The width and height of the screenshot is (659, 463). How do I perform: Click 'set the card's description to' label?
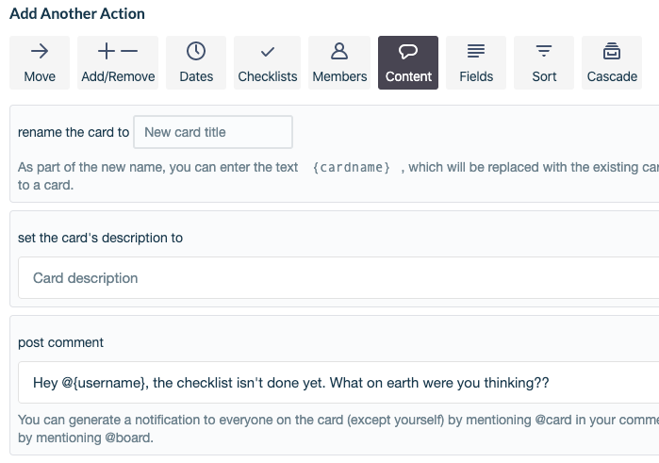(101, 238)
